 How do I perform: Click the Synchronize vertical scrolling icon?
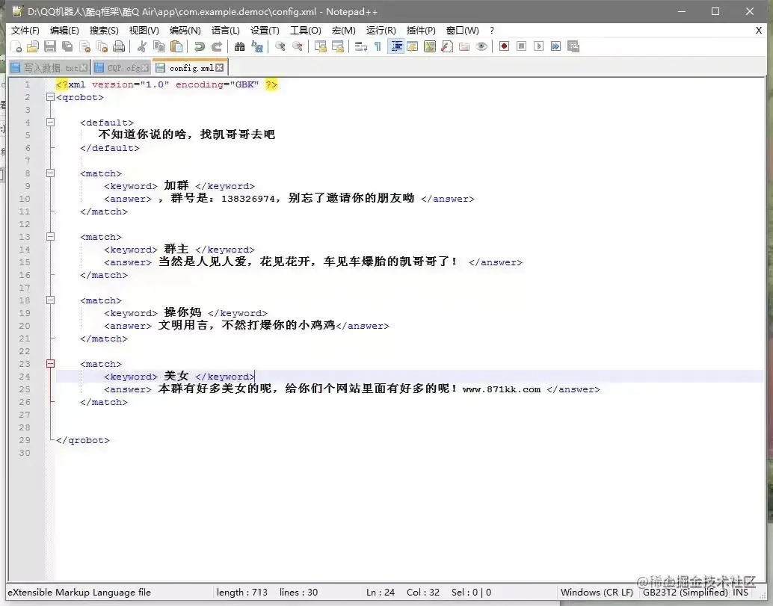(321, 47)
